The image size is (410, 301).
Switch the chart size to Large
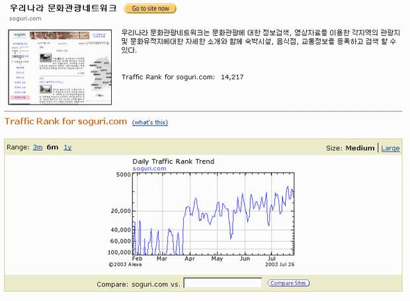390,148
